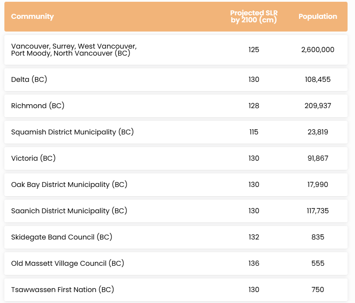Click the 128 SLR value for Richmond
Image resolution: width=355 pixels, height=303 pixels.
click(254, 106)
